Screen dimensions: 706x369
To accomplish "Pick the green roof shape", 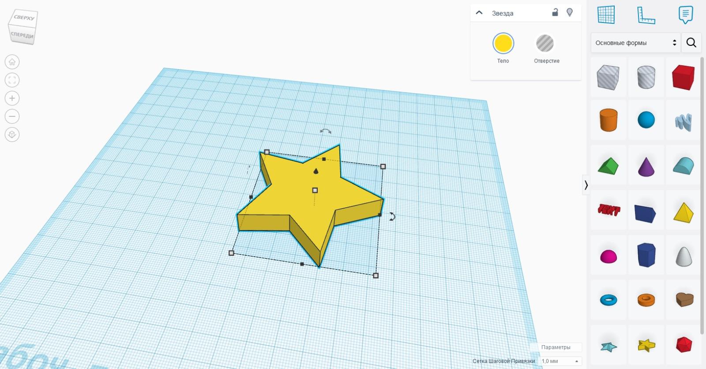I will (608, 166).
